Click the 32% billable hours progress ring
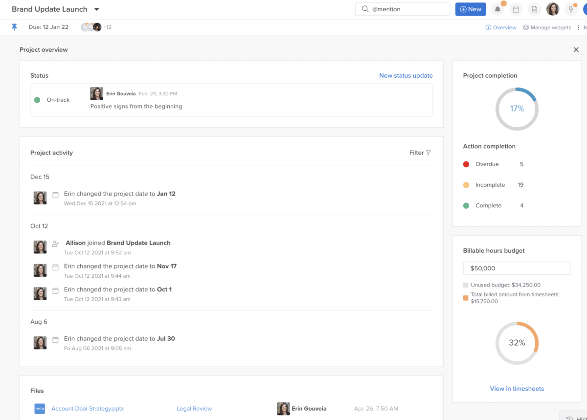 517,343
